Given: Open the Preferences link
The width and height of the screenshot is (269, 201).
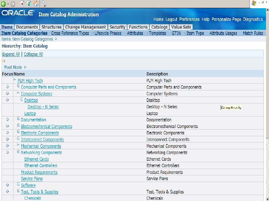Looking at the screenshot, I should (189, 19).
